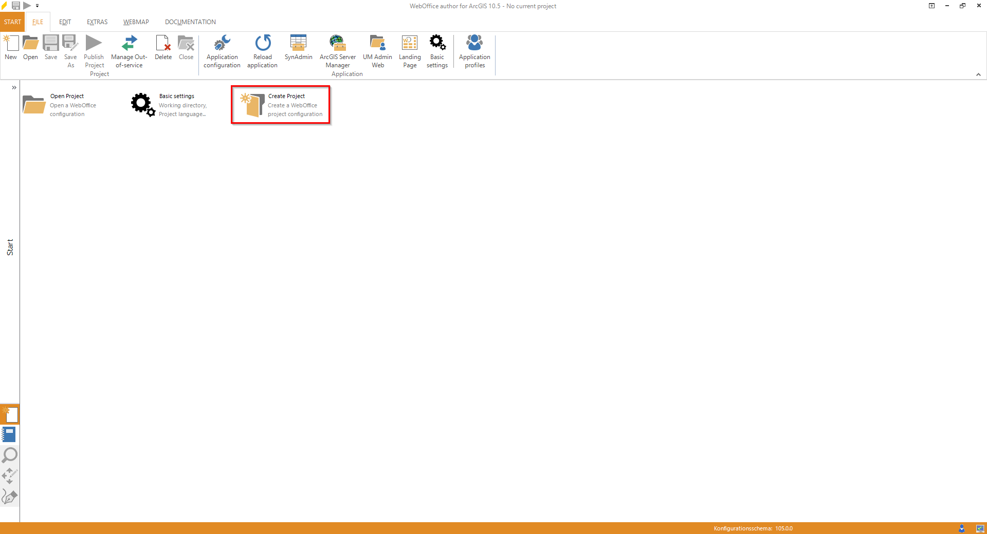Open the search magnifier in left sidebar
The image size is (987, 534).
click(10, 455)
